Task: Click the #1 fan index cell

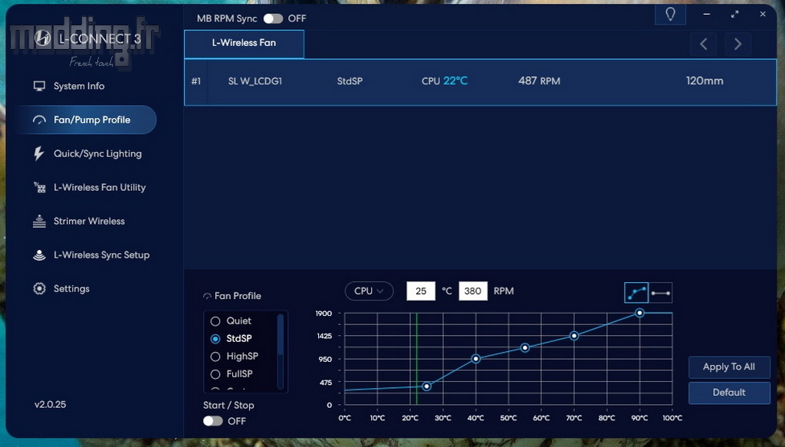Action: click(x=195, y=81)
